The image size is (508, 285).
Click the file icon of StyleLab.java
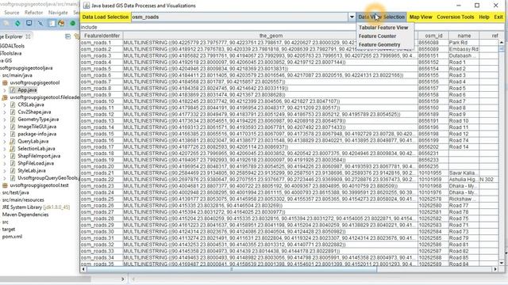coord(13,171)
